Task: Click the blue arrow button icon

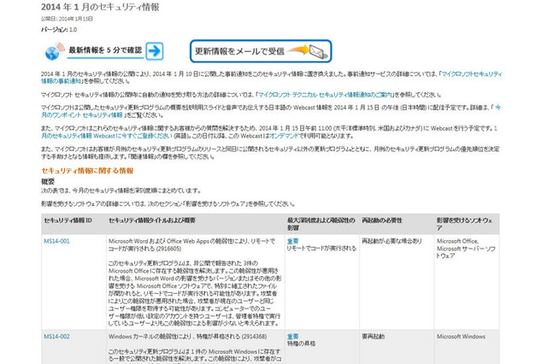Action: 155,51
